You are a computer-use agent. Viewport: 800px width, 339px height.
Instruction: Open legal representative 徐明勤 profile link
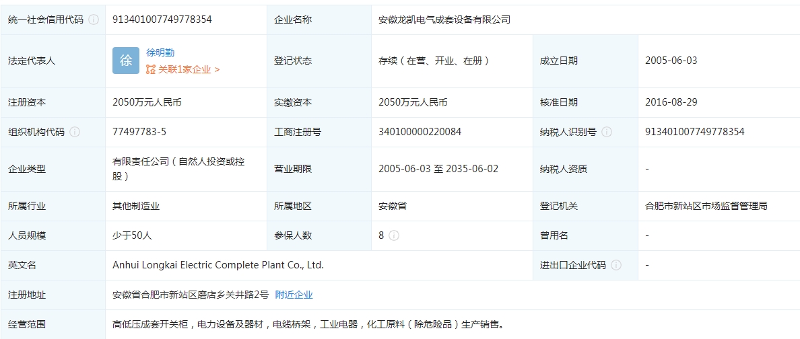(x=160, y=52)
